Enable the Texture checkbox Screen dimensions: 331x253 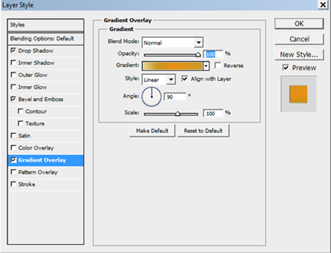click(20, 123)
